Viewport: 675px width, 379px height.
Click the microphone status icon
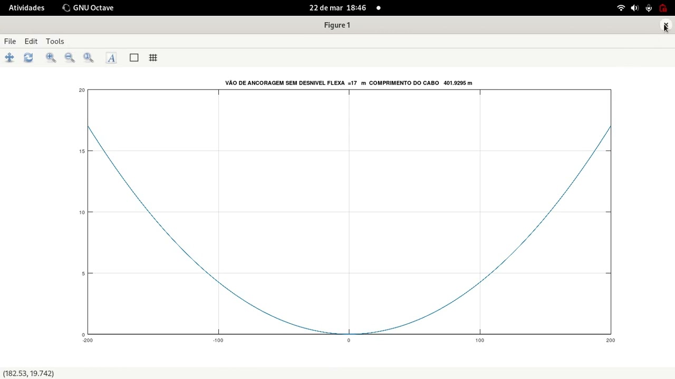pos(649,8)
